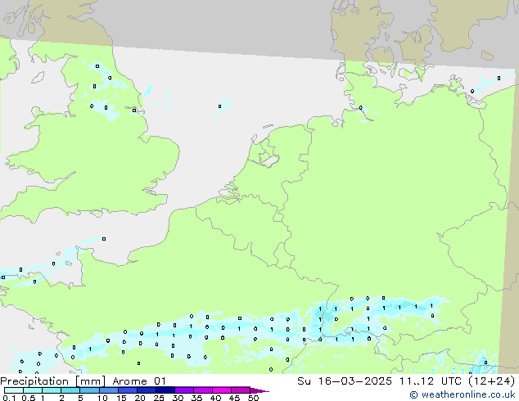Viewport: 519px width, 401px height.
Task: Click the '50' legend scale value
Action: pyautogui.click(x=253, y=398)
